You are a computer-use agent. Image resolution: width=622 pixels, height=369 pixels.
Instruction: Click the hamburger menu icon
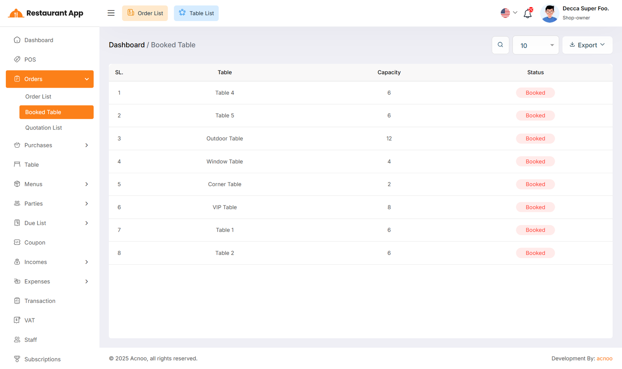point(111,13)
